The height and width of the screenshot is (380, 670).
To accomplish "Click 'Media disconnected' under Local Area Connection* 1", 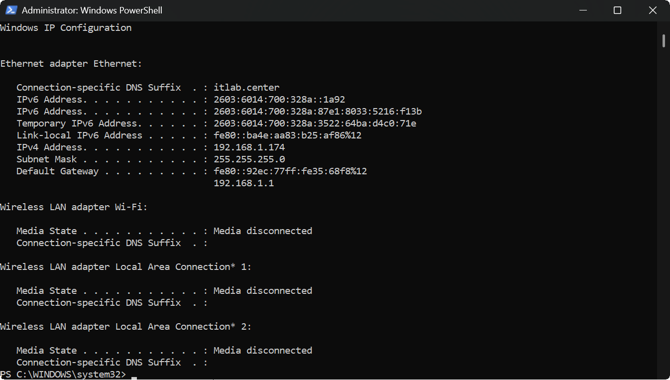I will (263, 291).
